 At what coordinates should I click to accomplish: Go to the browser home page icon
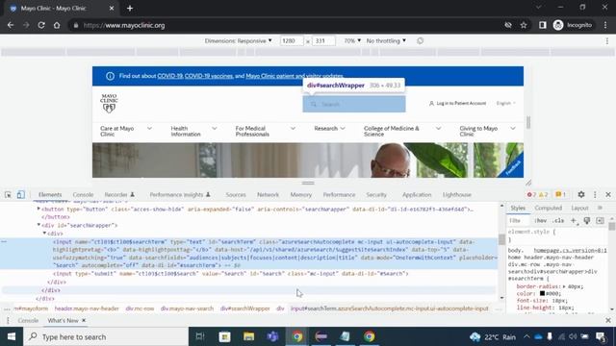pos(57,25)
